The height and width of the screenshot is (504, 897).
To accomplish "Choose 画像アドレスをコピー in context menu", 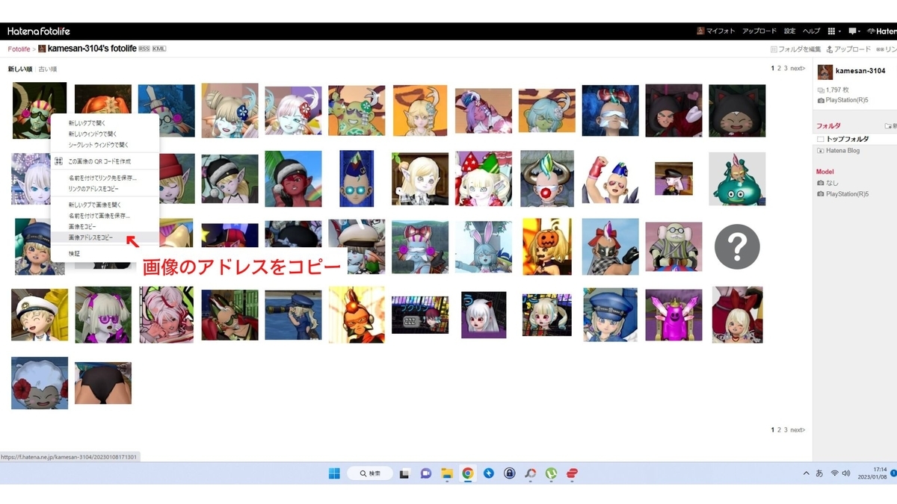I will click(105, 237).
